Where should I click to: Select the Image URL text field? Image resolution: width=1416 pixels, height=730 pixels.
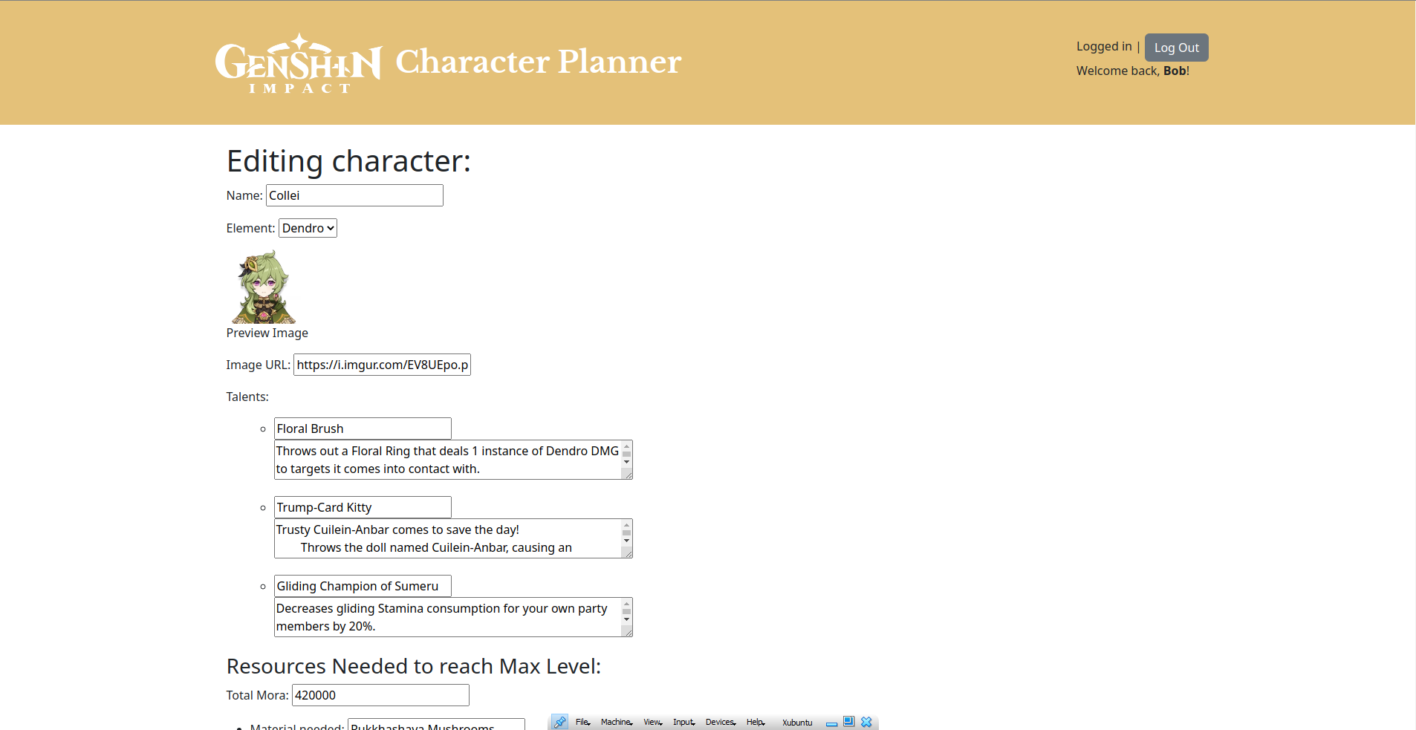382,364
